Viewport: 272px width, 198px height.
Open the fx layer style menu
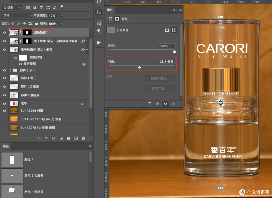pyautogui.click(x=46, y=138)
